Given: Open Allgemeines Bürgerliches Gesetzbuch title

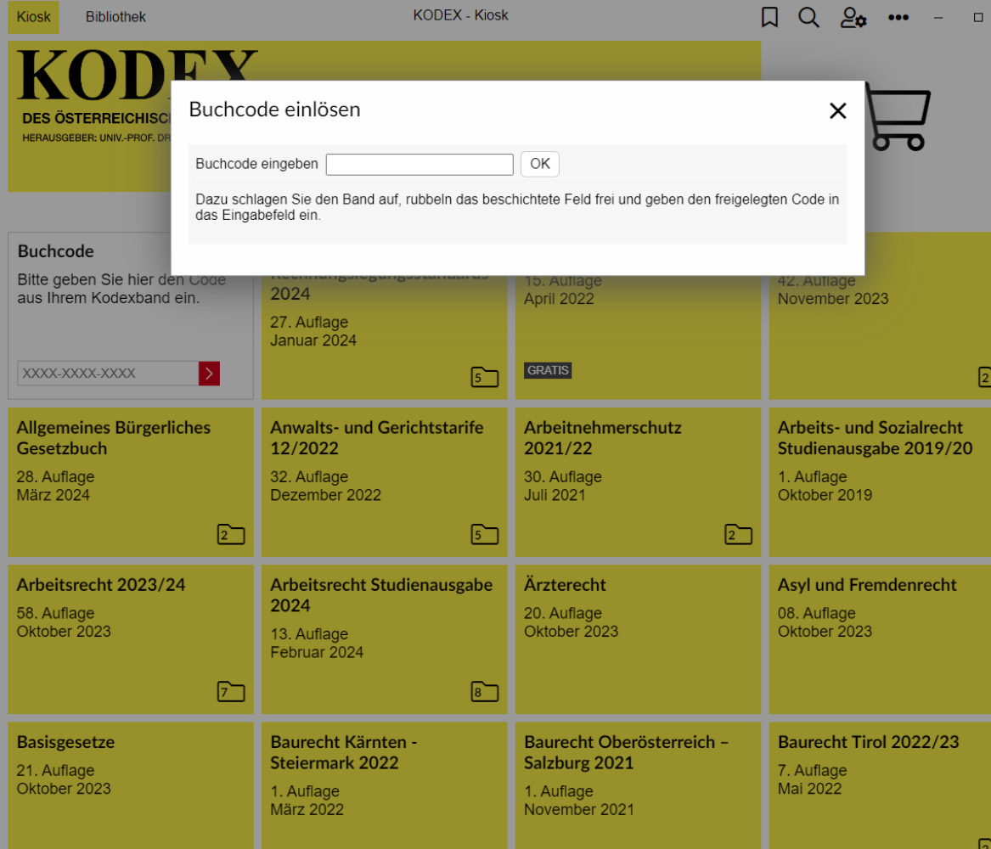Looking at the screenshot, I should (114, 438).
